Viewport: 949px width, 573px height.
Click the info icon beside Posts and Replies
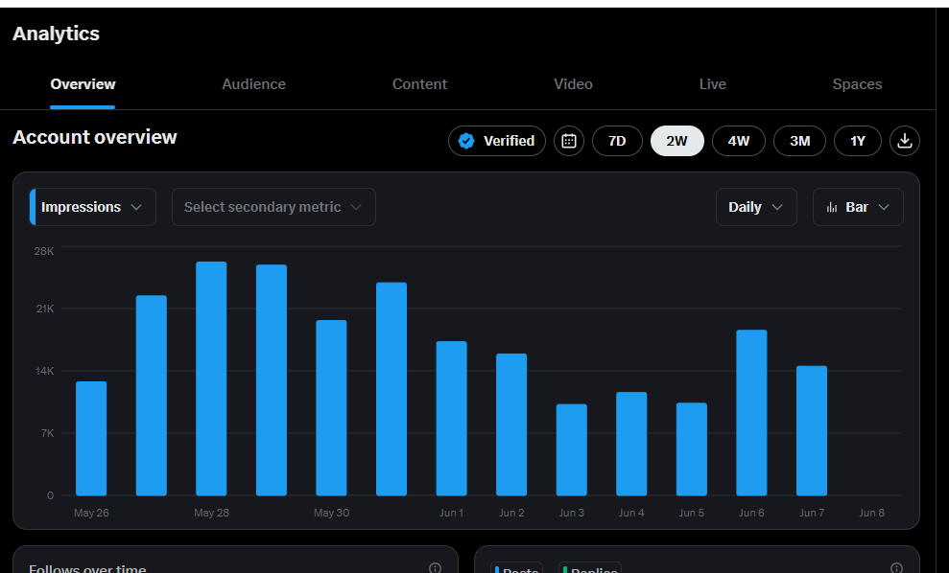[896, 567]
